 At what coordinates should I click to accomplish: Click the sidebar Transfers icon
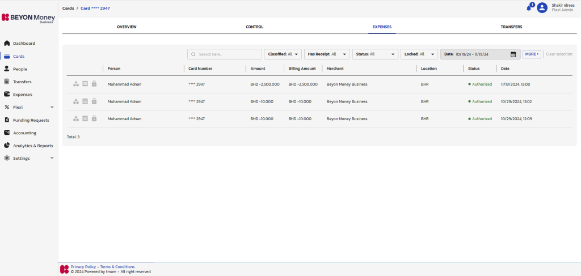pyautogui.click(x=7, y=82)
